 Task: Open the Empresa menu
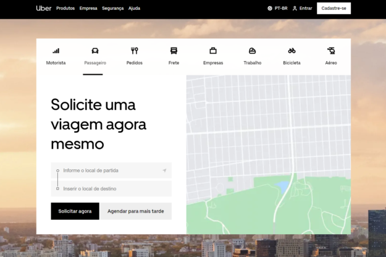tap(88, 8)
